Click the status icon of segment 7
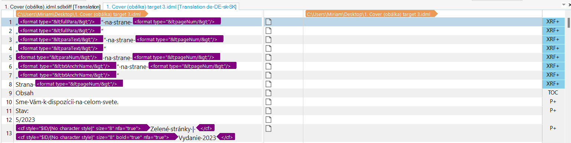 pyautogui.click(x=268, y=75)
